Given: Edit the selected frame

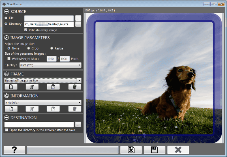Looking at the screenshot, I should [x=32, y=87].
